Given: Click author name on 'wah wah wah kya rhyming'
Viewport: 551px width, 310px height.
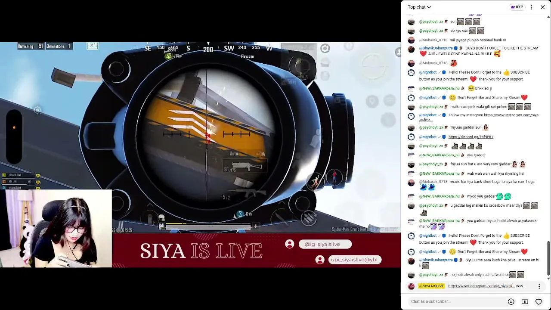Looking at the screenshot, I should click(439, 174).
